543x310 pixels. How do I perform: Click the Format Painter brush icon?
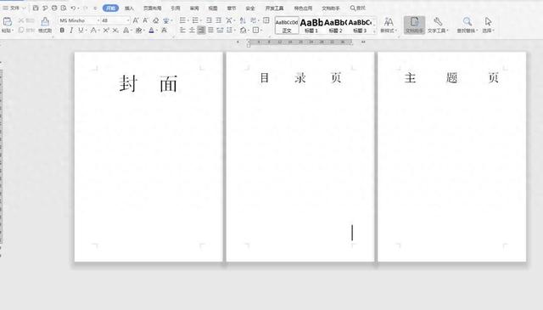[x=45, y=22]
